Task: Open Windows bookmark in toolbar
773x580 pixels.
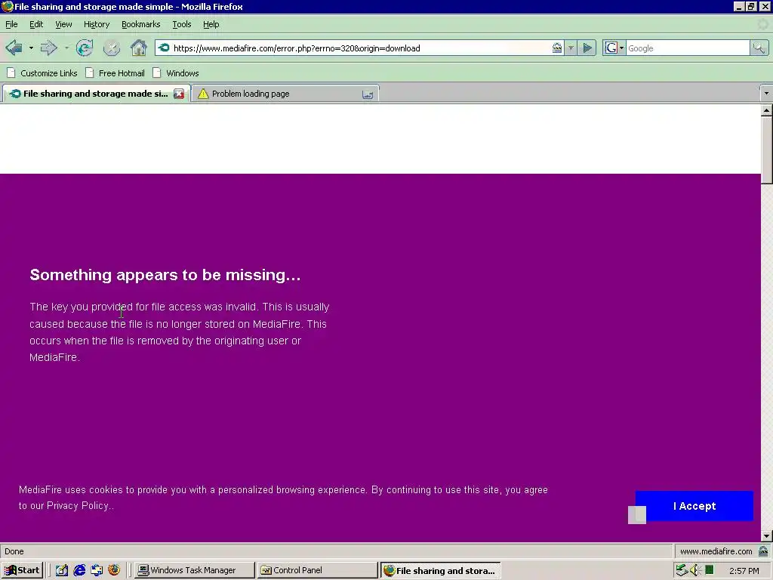Action: 176,73
